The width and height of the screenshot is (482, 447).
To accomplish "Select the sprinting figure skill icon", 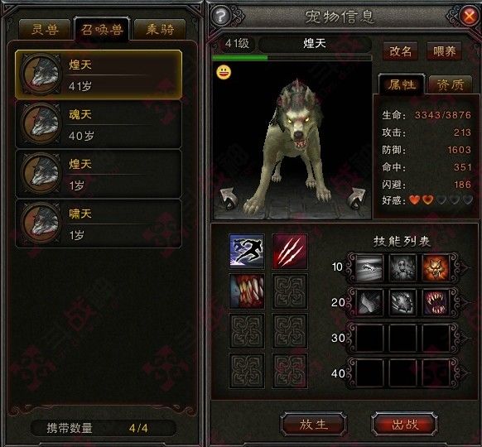I will coord(247,252).
